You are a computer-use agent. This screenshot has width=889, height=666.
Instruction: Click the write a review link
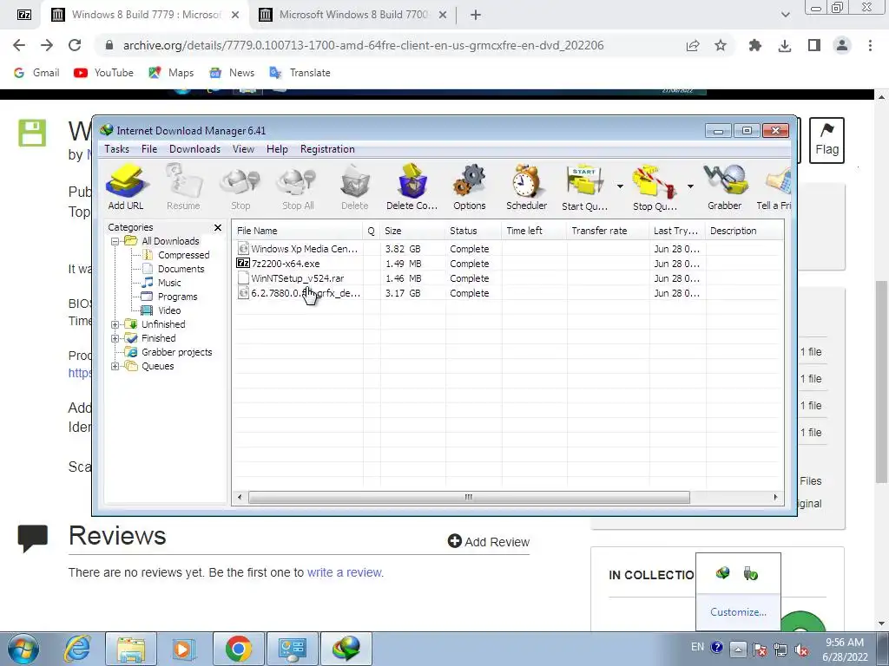point(344,572)
